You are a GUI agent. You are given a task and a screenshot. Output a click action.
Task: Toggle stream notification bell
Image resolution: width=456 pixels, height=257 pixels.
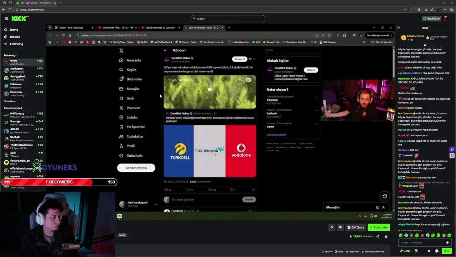coord(332,227)
